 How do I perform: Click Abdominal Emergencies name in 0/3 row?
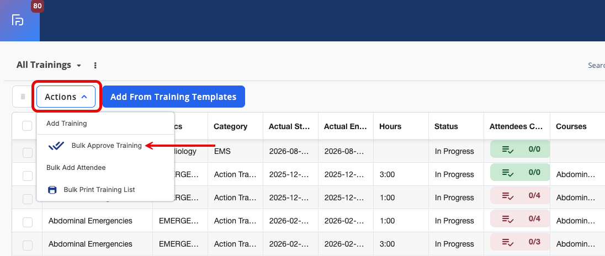[91, 244]
